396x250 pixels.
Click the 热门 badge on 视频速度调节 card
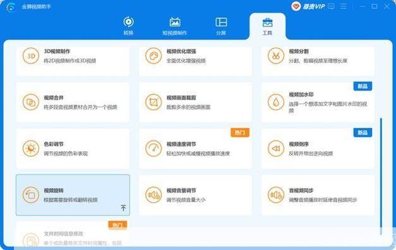[x=240, y=132]
